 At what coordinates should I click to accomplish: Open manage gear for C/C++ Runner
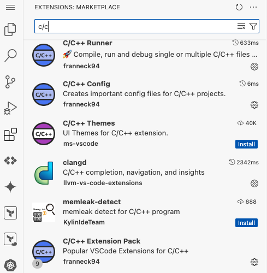pos(254,67)
